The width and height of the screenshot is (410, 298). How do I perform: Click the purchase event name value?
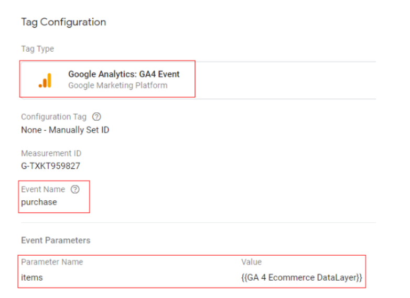tap(39, 202)
